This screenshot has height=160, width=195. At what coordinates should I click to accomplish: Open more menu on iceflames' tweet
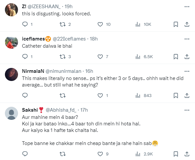(187, 39)
